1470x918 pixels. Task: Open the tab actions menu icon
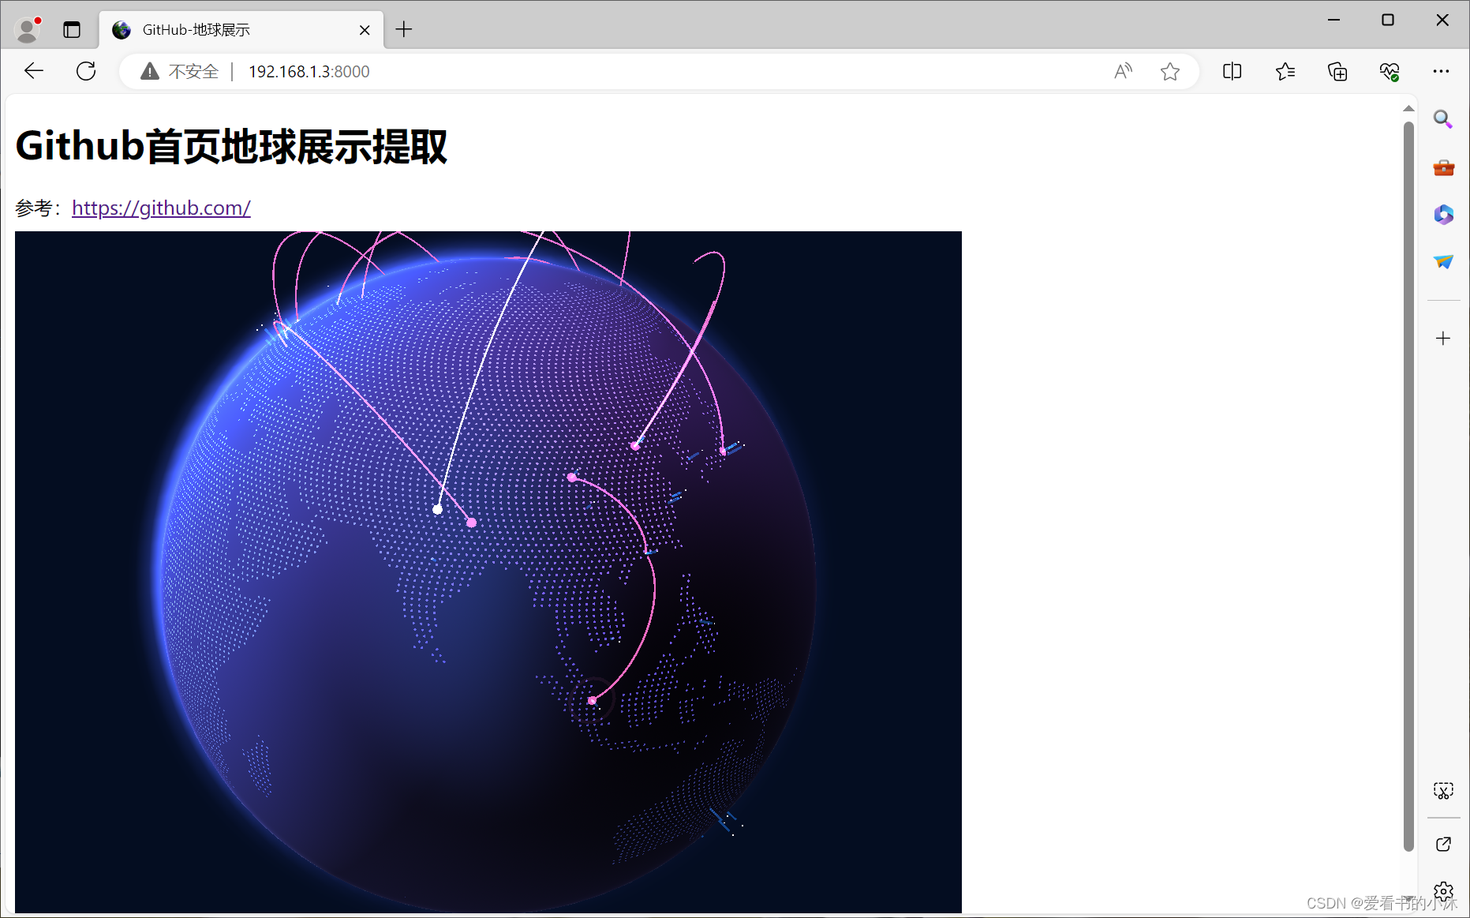coord(72,30)
